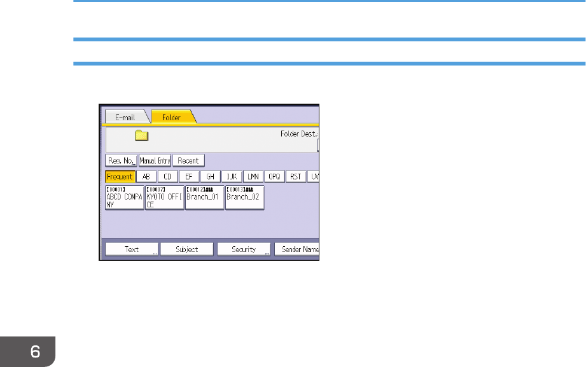Viewport: 586px width, 367px height.
Task: Switch to the E-mail tab
Action: tap(125, 117)
